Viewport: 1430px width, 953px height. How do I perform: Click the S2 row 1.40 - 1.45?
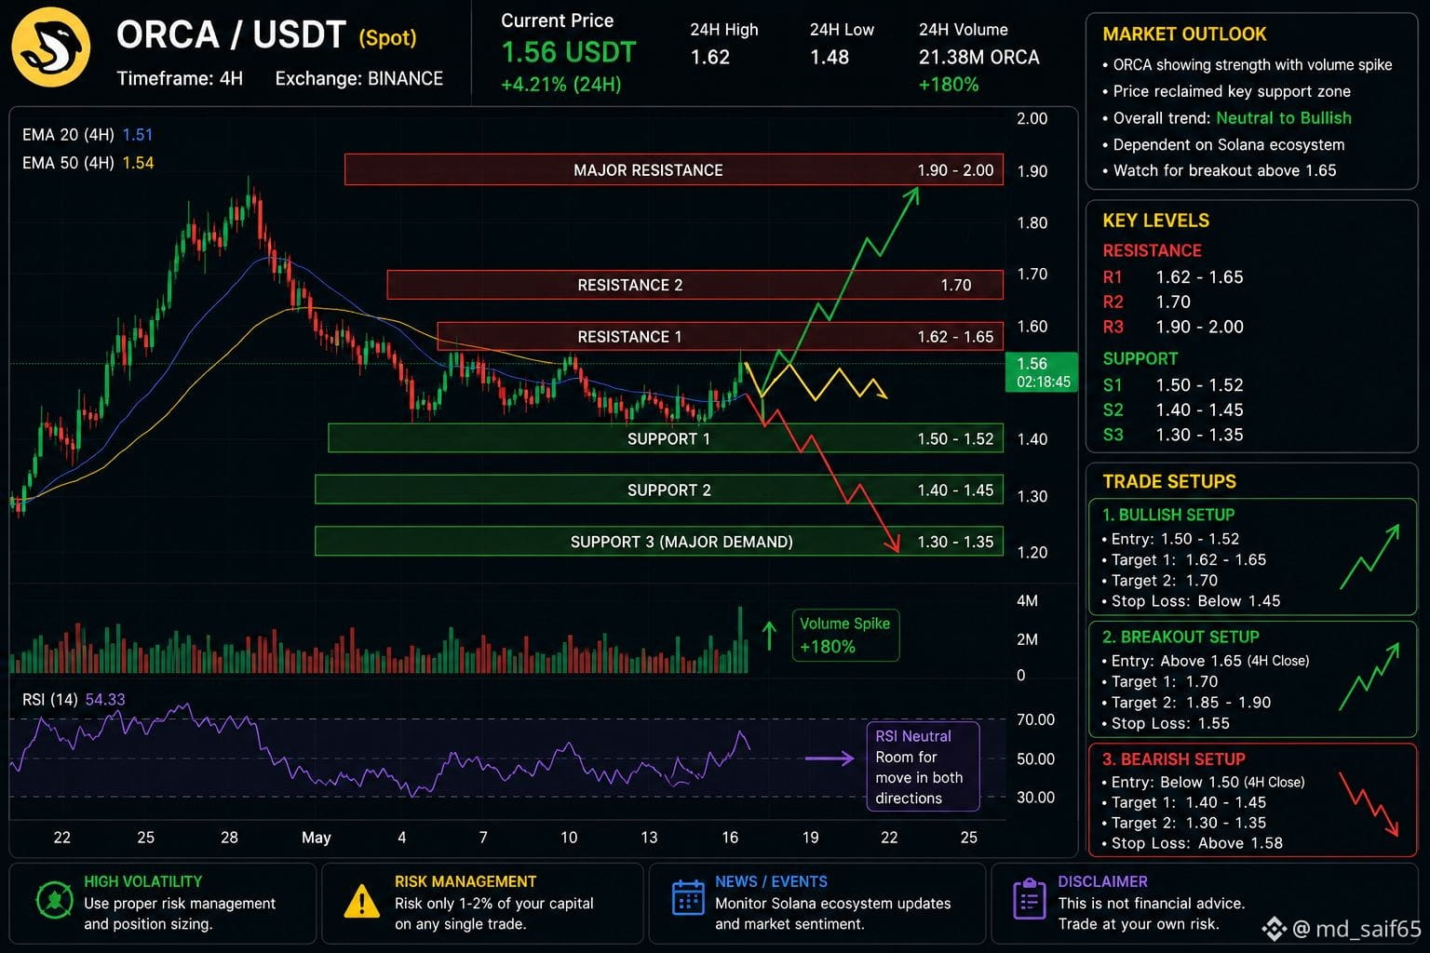[x=1173, y=409]
